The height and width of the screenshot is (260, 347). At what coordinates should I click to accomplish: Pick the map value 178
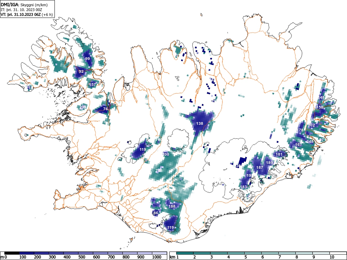pos(300,130)
